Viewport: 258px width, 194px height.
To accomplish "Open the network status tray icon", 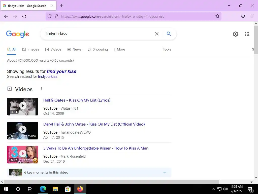I will [x=219, y=189].
